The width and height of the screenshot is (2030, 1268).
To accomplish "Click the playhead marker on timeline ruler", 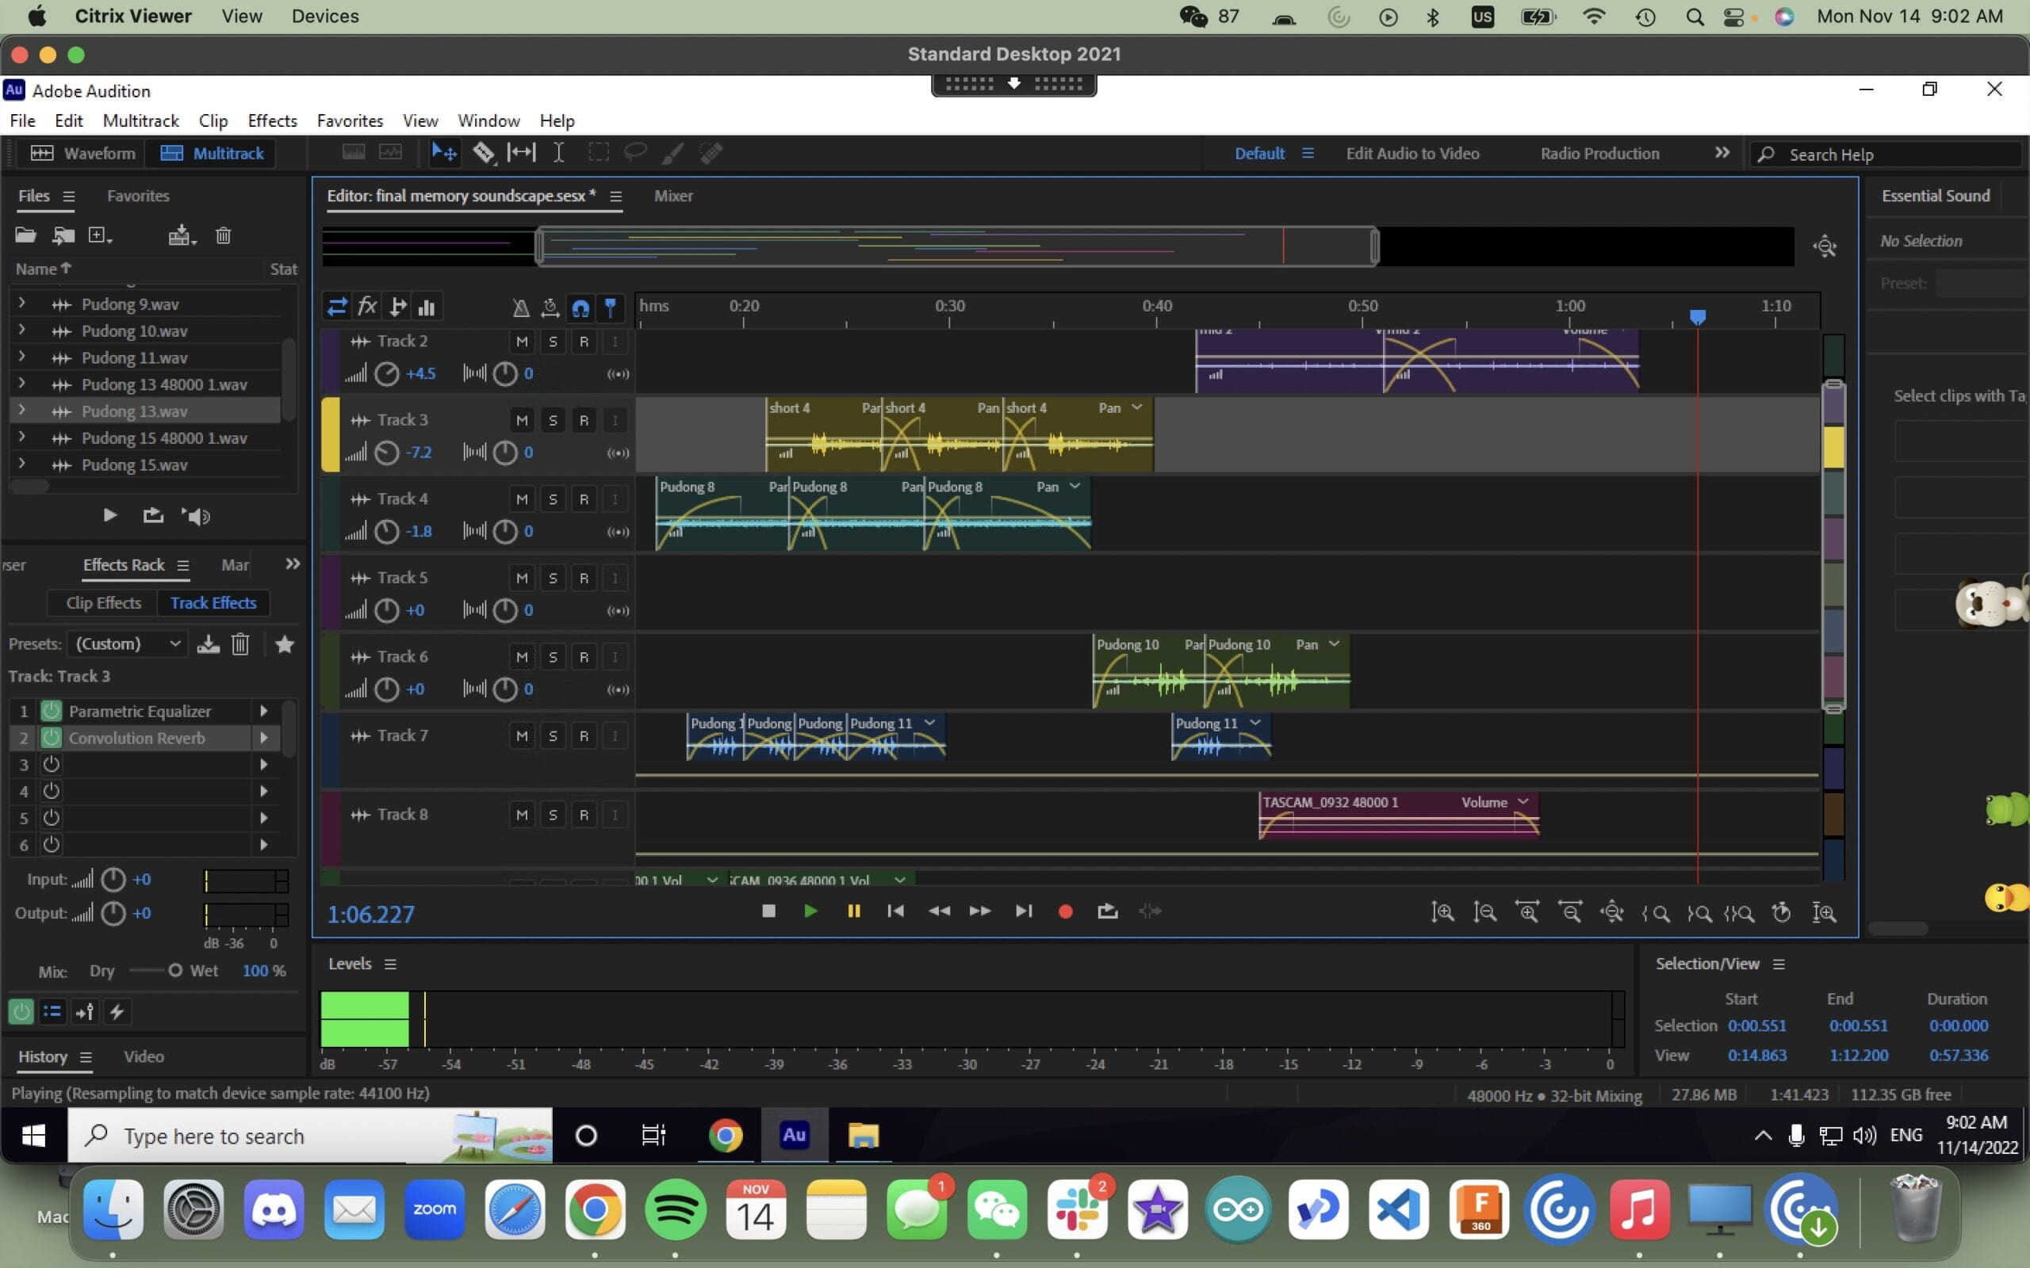I will pyautogui.click(x=1698, y=317).
